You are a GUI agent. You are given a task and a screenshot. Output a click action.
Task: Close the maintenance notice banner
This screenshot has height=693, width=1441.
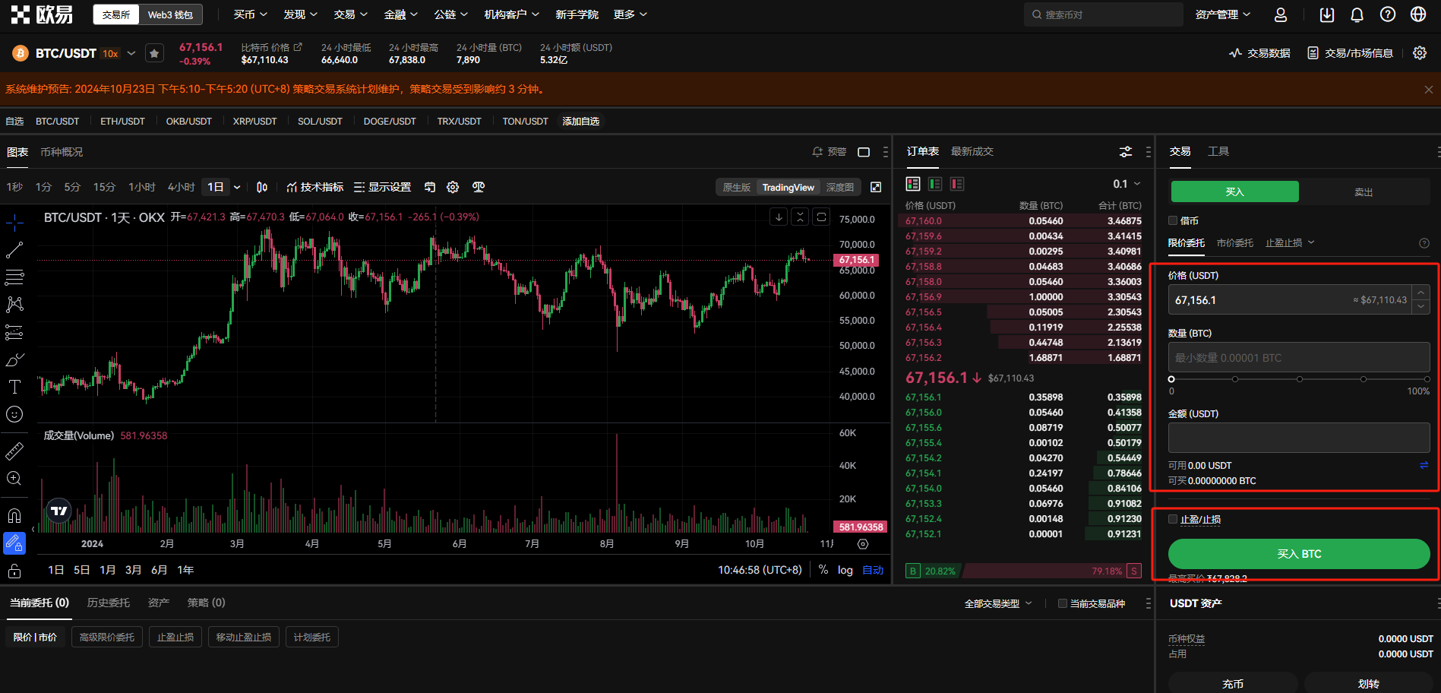point(1428,90)
